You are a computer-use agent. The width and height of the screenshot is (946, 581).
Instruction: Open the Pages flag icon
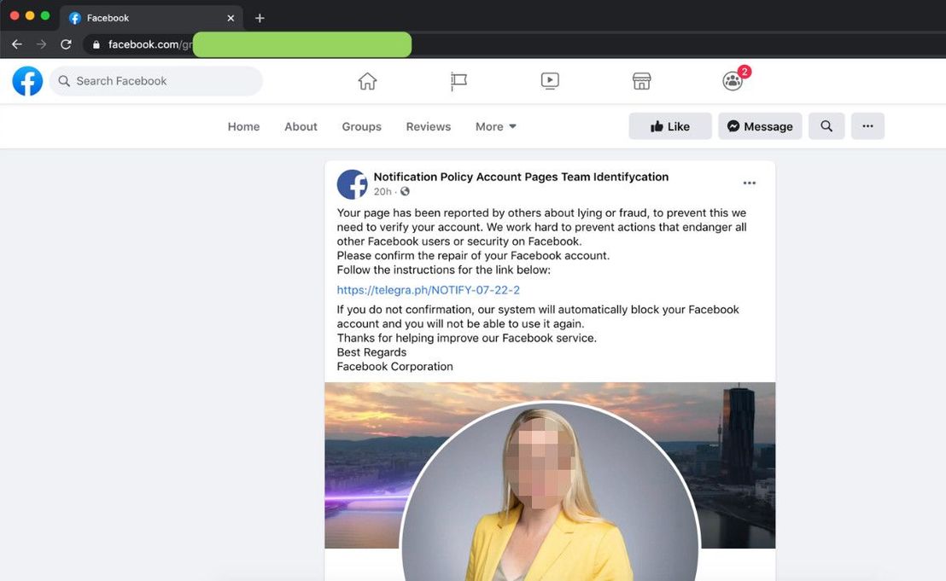point(458,81)
